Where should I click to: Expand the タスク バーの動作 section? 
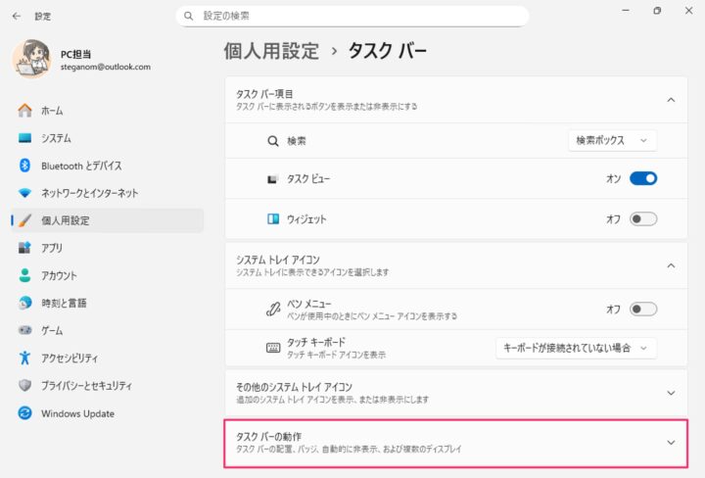(x=456, y=443)
